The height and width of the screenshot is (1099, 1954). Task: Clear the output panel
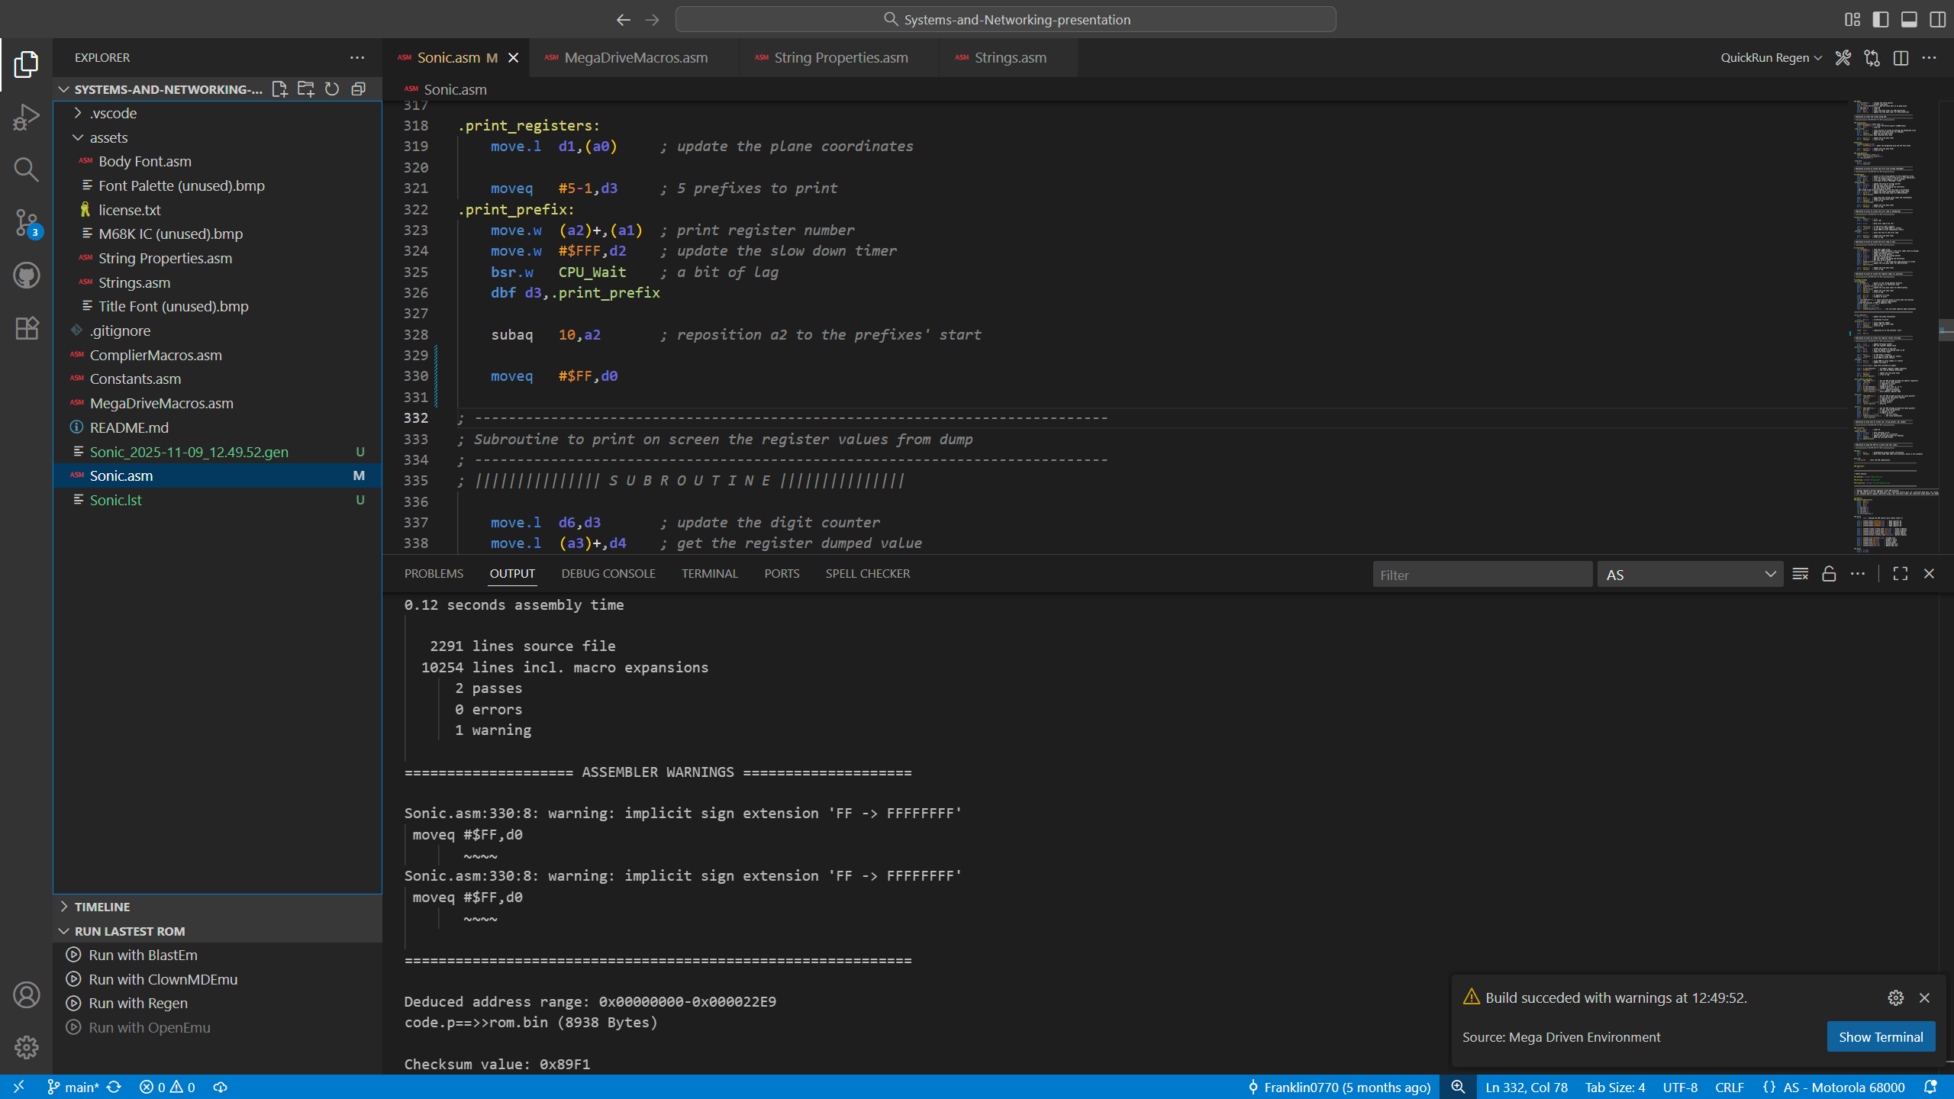click(1800, 574)
